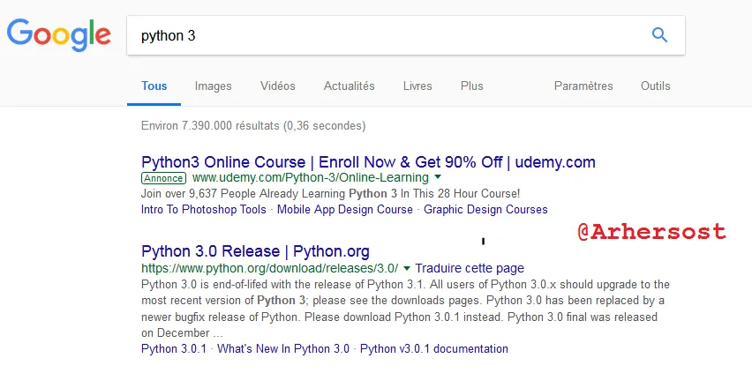
Task: Open the Actualités tab
Action: (350, 86)
